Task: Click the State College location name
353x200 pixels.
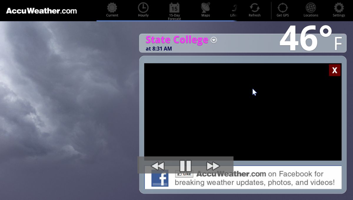Action: pos(177,40)
